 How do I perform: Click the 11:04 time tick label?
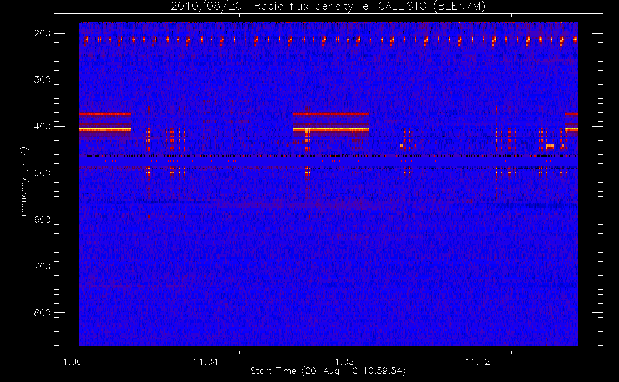click(x=206, y=362)
